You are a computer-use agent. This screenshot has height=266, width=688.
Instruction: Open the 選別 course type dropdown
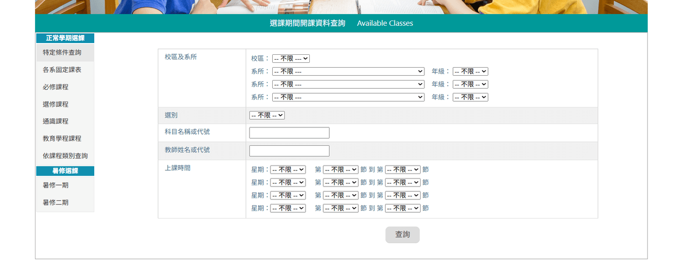point(267,115)
